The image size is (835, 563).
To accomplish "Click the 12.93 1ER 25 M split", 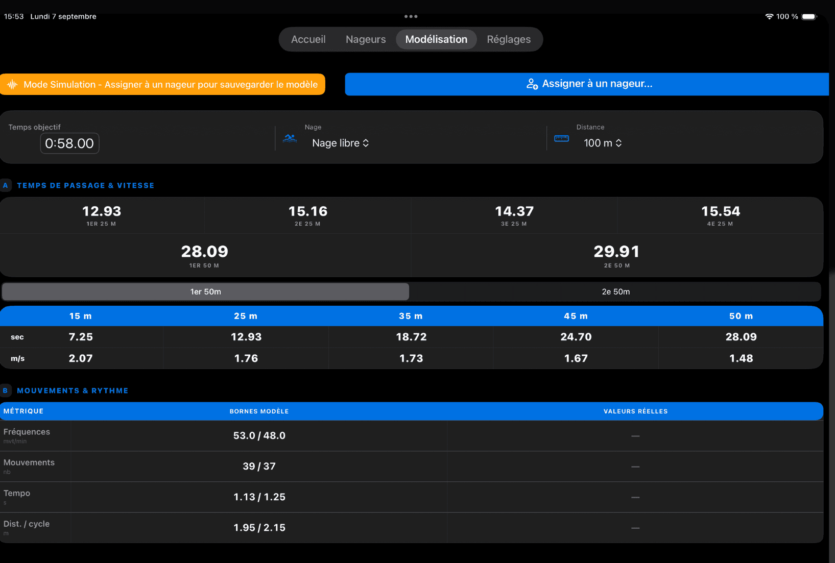I will tap(102, 215).
